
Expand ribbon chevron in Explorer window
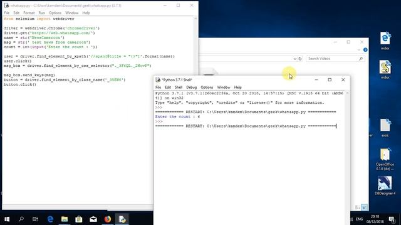click(x=359, y=50)
